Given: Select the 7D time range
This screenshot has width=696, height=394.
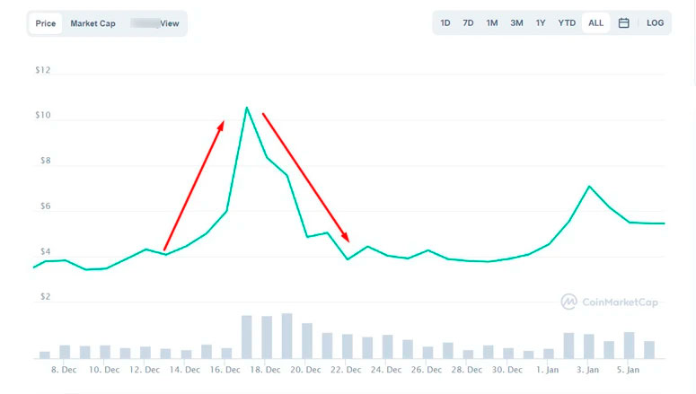Looking at the screenshot, I should click(468, 22).
